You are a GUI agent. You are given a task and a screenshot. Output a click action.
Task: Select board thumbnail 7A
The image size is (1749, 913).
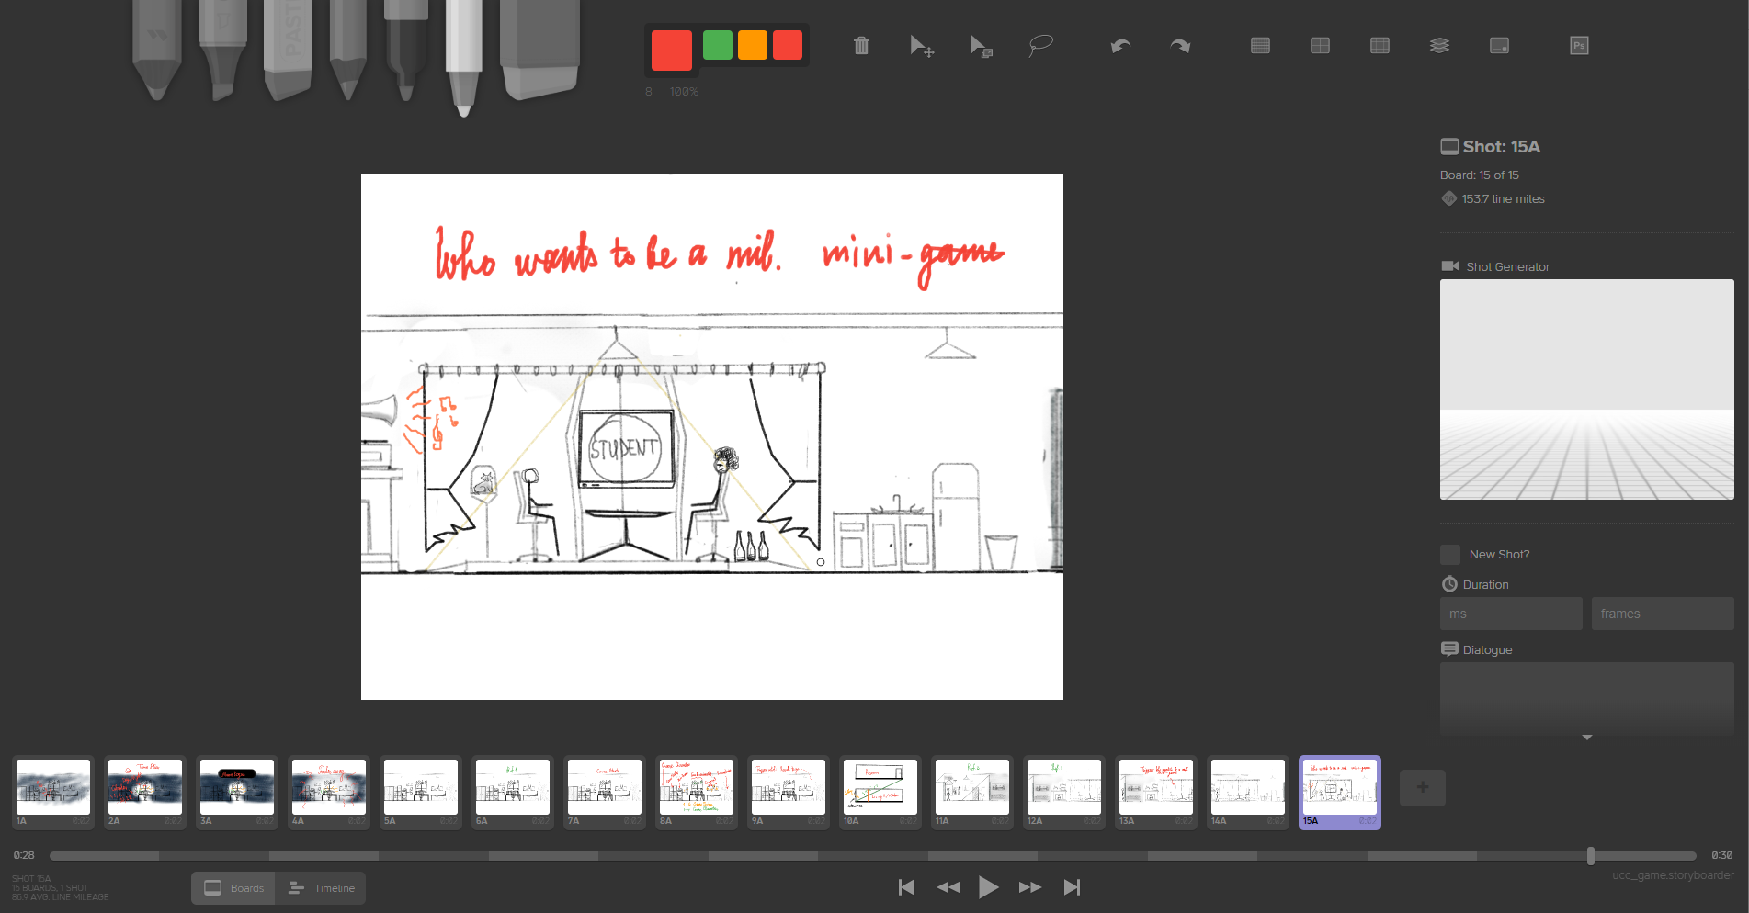tap(605, 793)
